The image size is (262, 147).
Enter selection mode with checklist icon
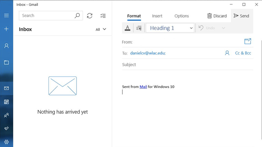pos(103,16)
